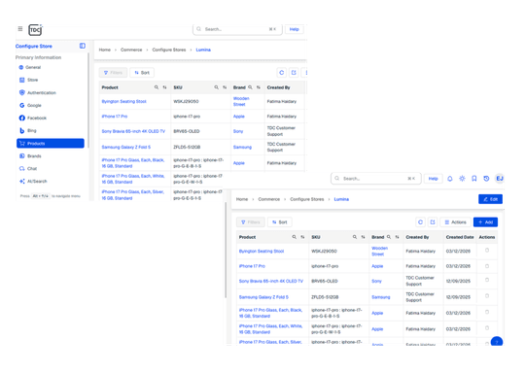Sort SKU column in lower-right view

coord(363,237)
